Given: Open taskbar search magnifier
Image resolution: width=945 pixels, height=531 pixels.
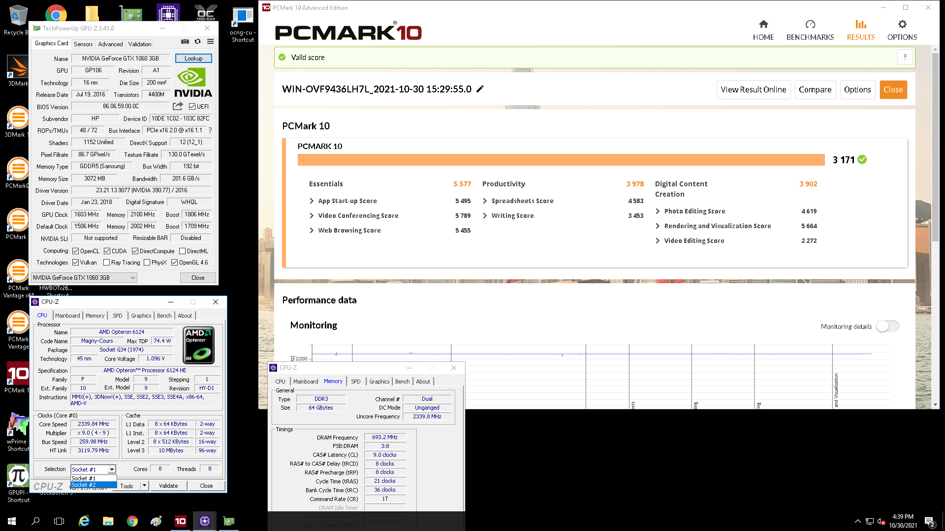Looking at the screenshot, I should (35, 521).
